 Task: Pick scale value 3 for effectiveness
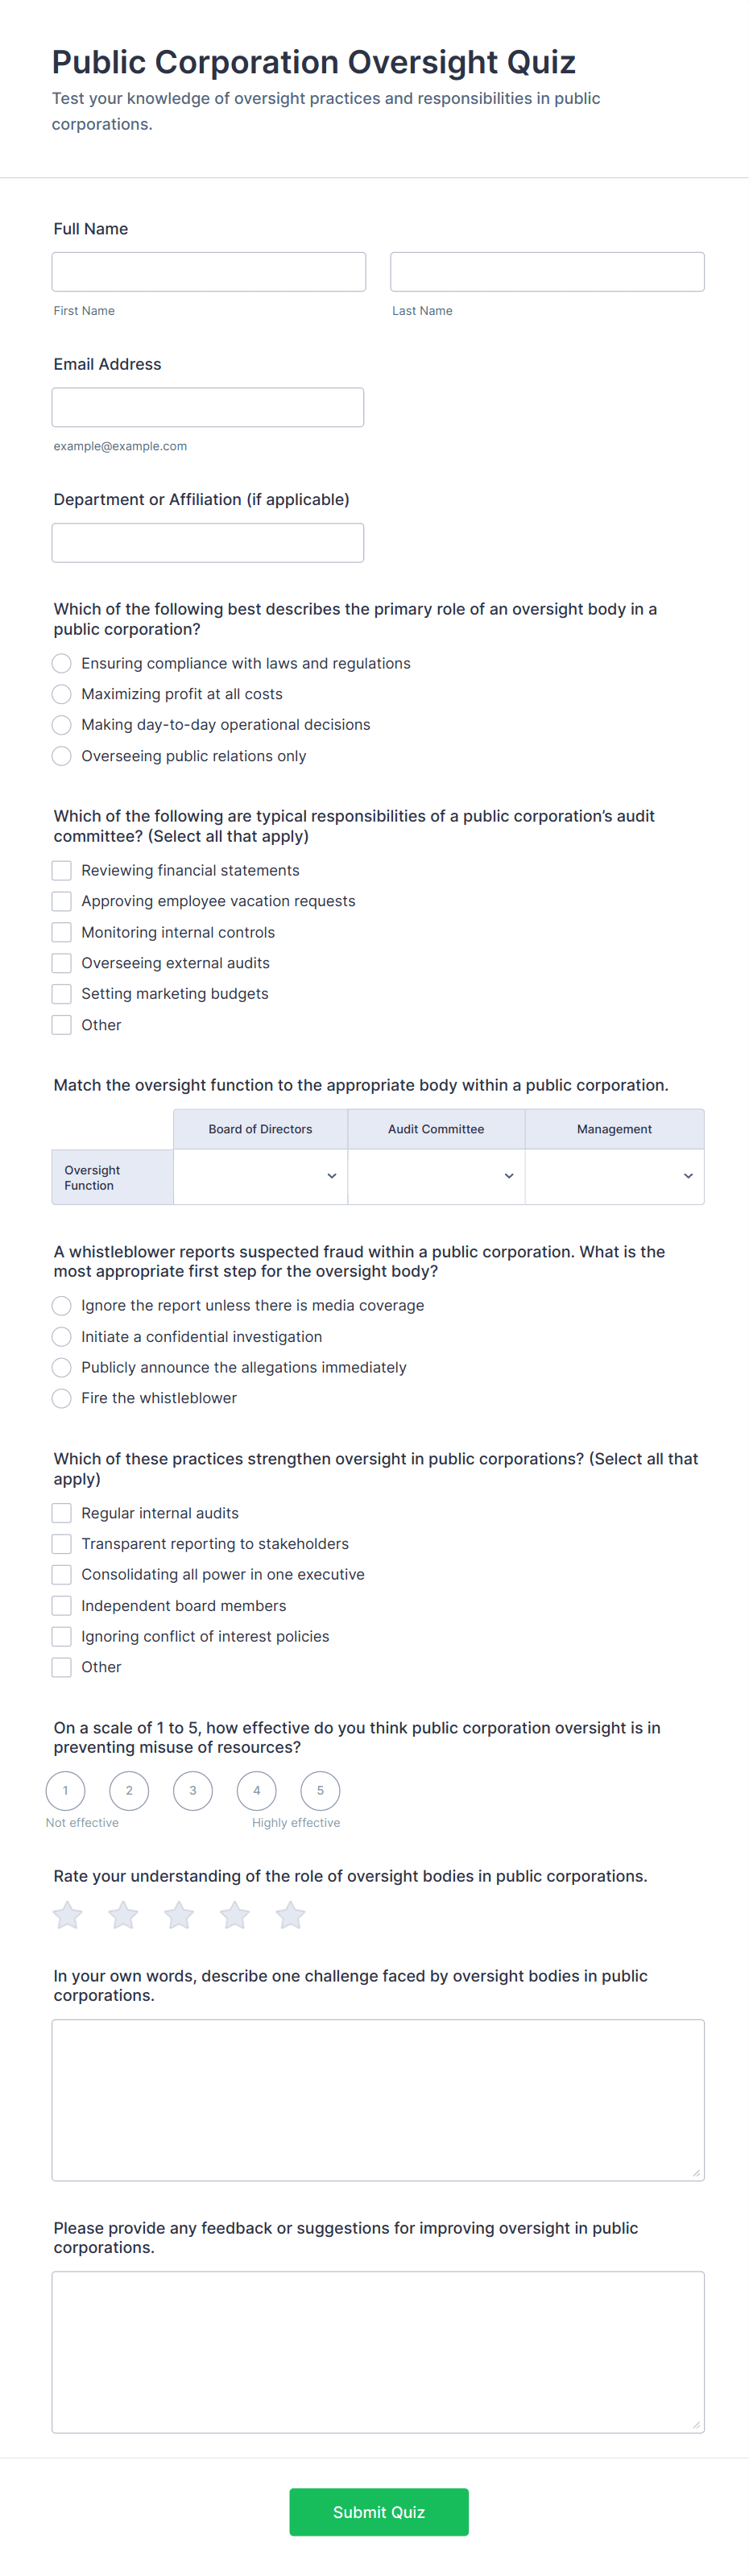193,1790
